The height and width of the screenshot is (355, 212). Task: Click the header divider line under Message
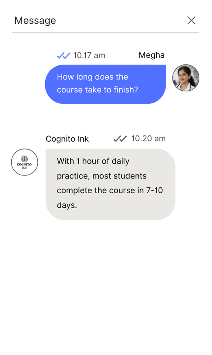pos(105,32)
